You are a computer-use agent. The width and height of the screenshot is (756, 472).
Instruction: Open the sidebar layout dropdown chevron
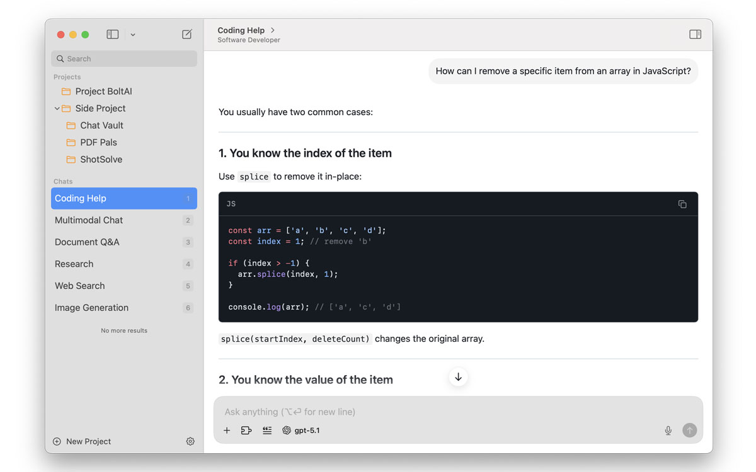133,35
